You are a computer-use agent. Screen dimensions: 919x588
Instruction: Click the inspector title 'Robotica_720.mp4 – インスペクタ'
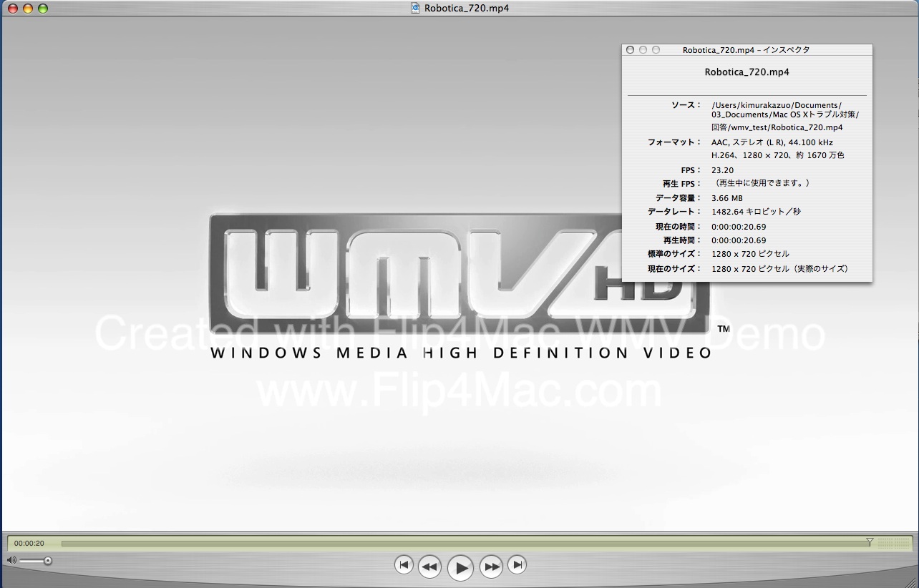coord(746,50)
